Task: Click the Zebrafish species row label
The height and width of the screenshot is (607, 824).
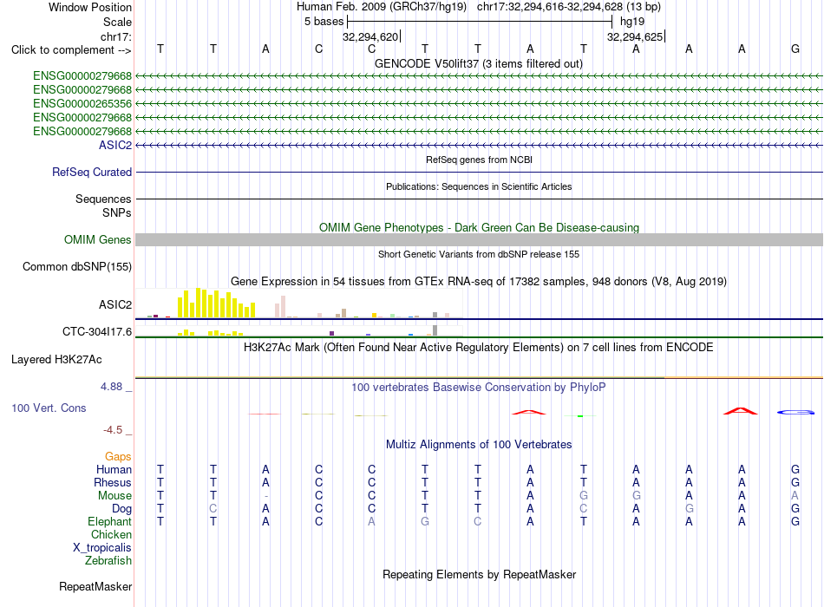Action: [108, 560]
